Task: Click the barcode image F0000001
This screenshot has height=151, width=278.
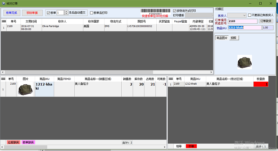Action: pyautogui.click(x=155, y=11)
